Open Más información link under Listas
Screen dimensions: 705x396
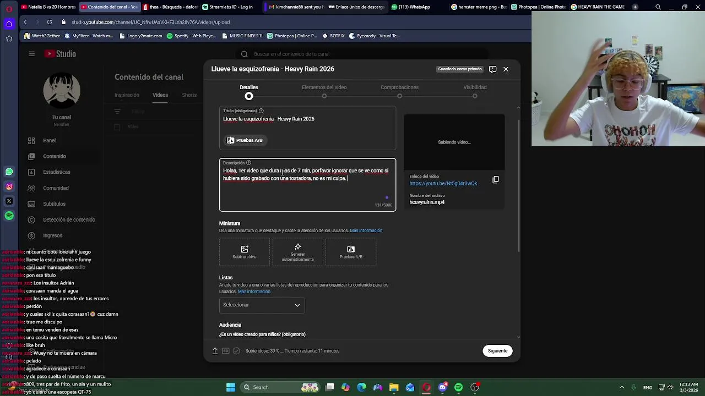pyautogui.click(x=254, y=291)
